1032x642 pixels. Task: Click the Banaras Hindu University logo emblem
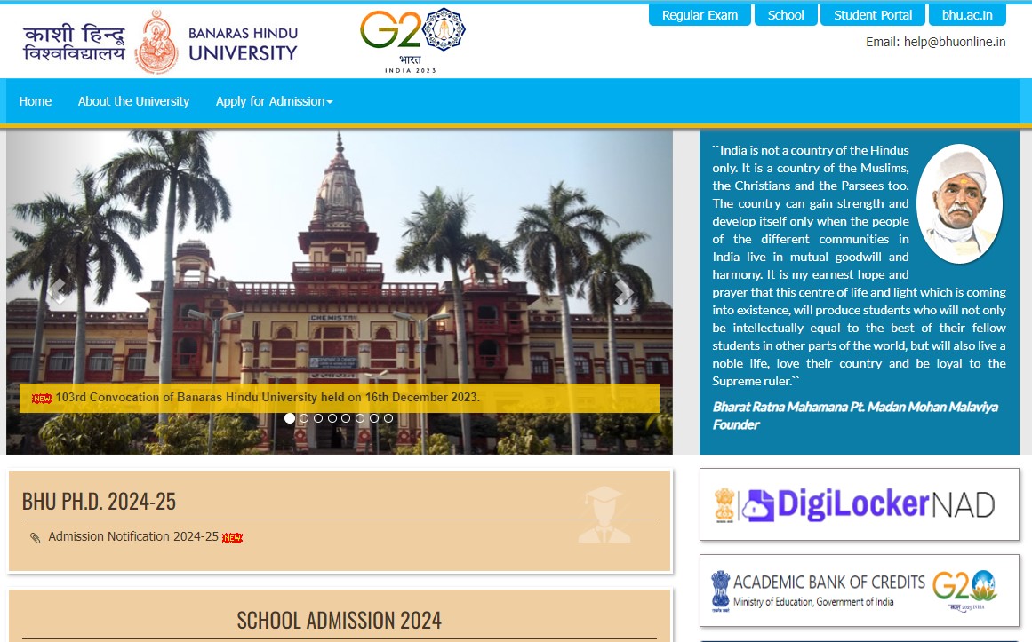[x=156, y=42]
